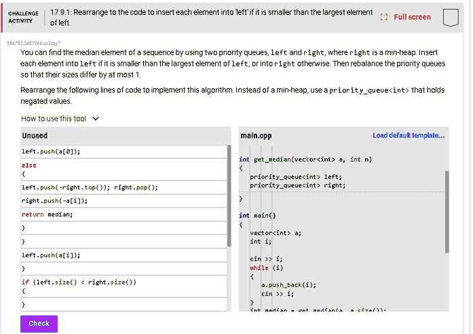Click the CHALLENGE ACTIVITY label
The width and height of the screenshot is (473, 334).
(x=23, y=17)
